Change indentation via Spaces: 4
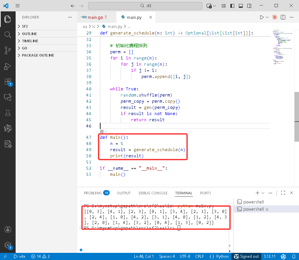299x260 pixels. click(167, 256)
